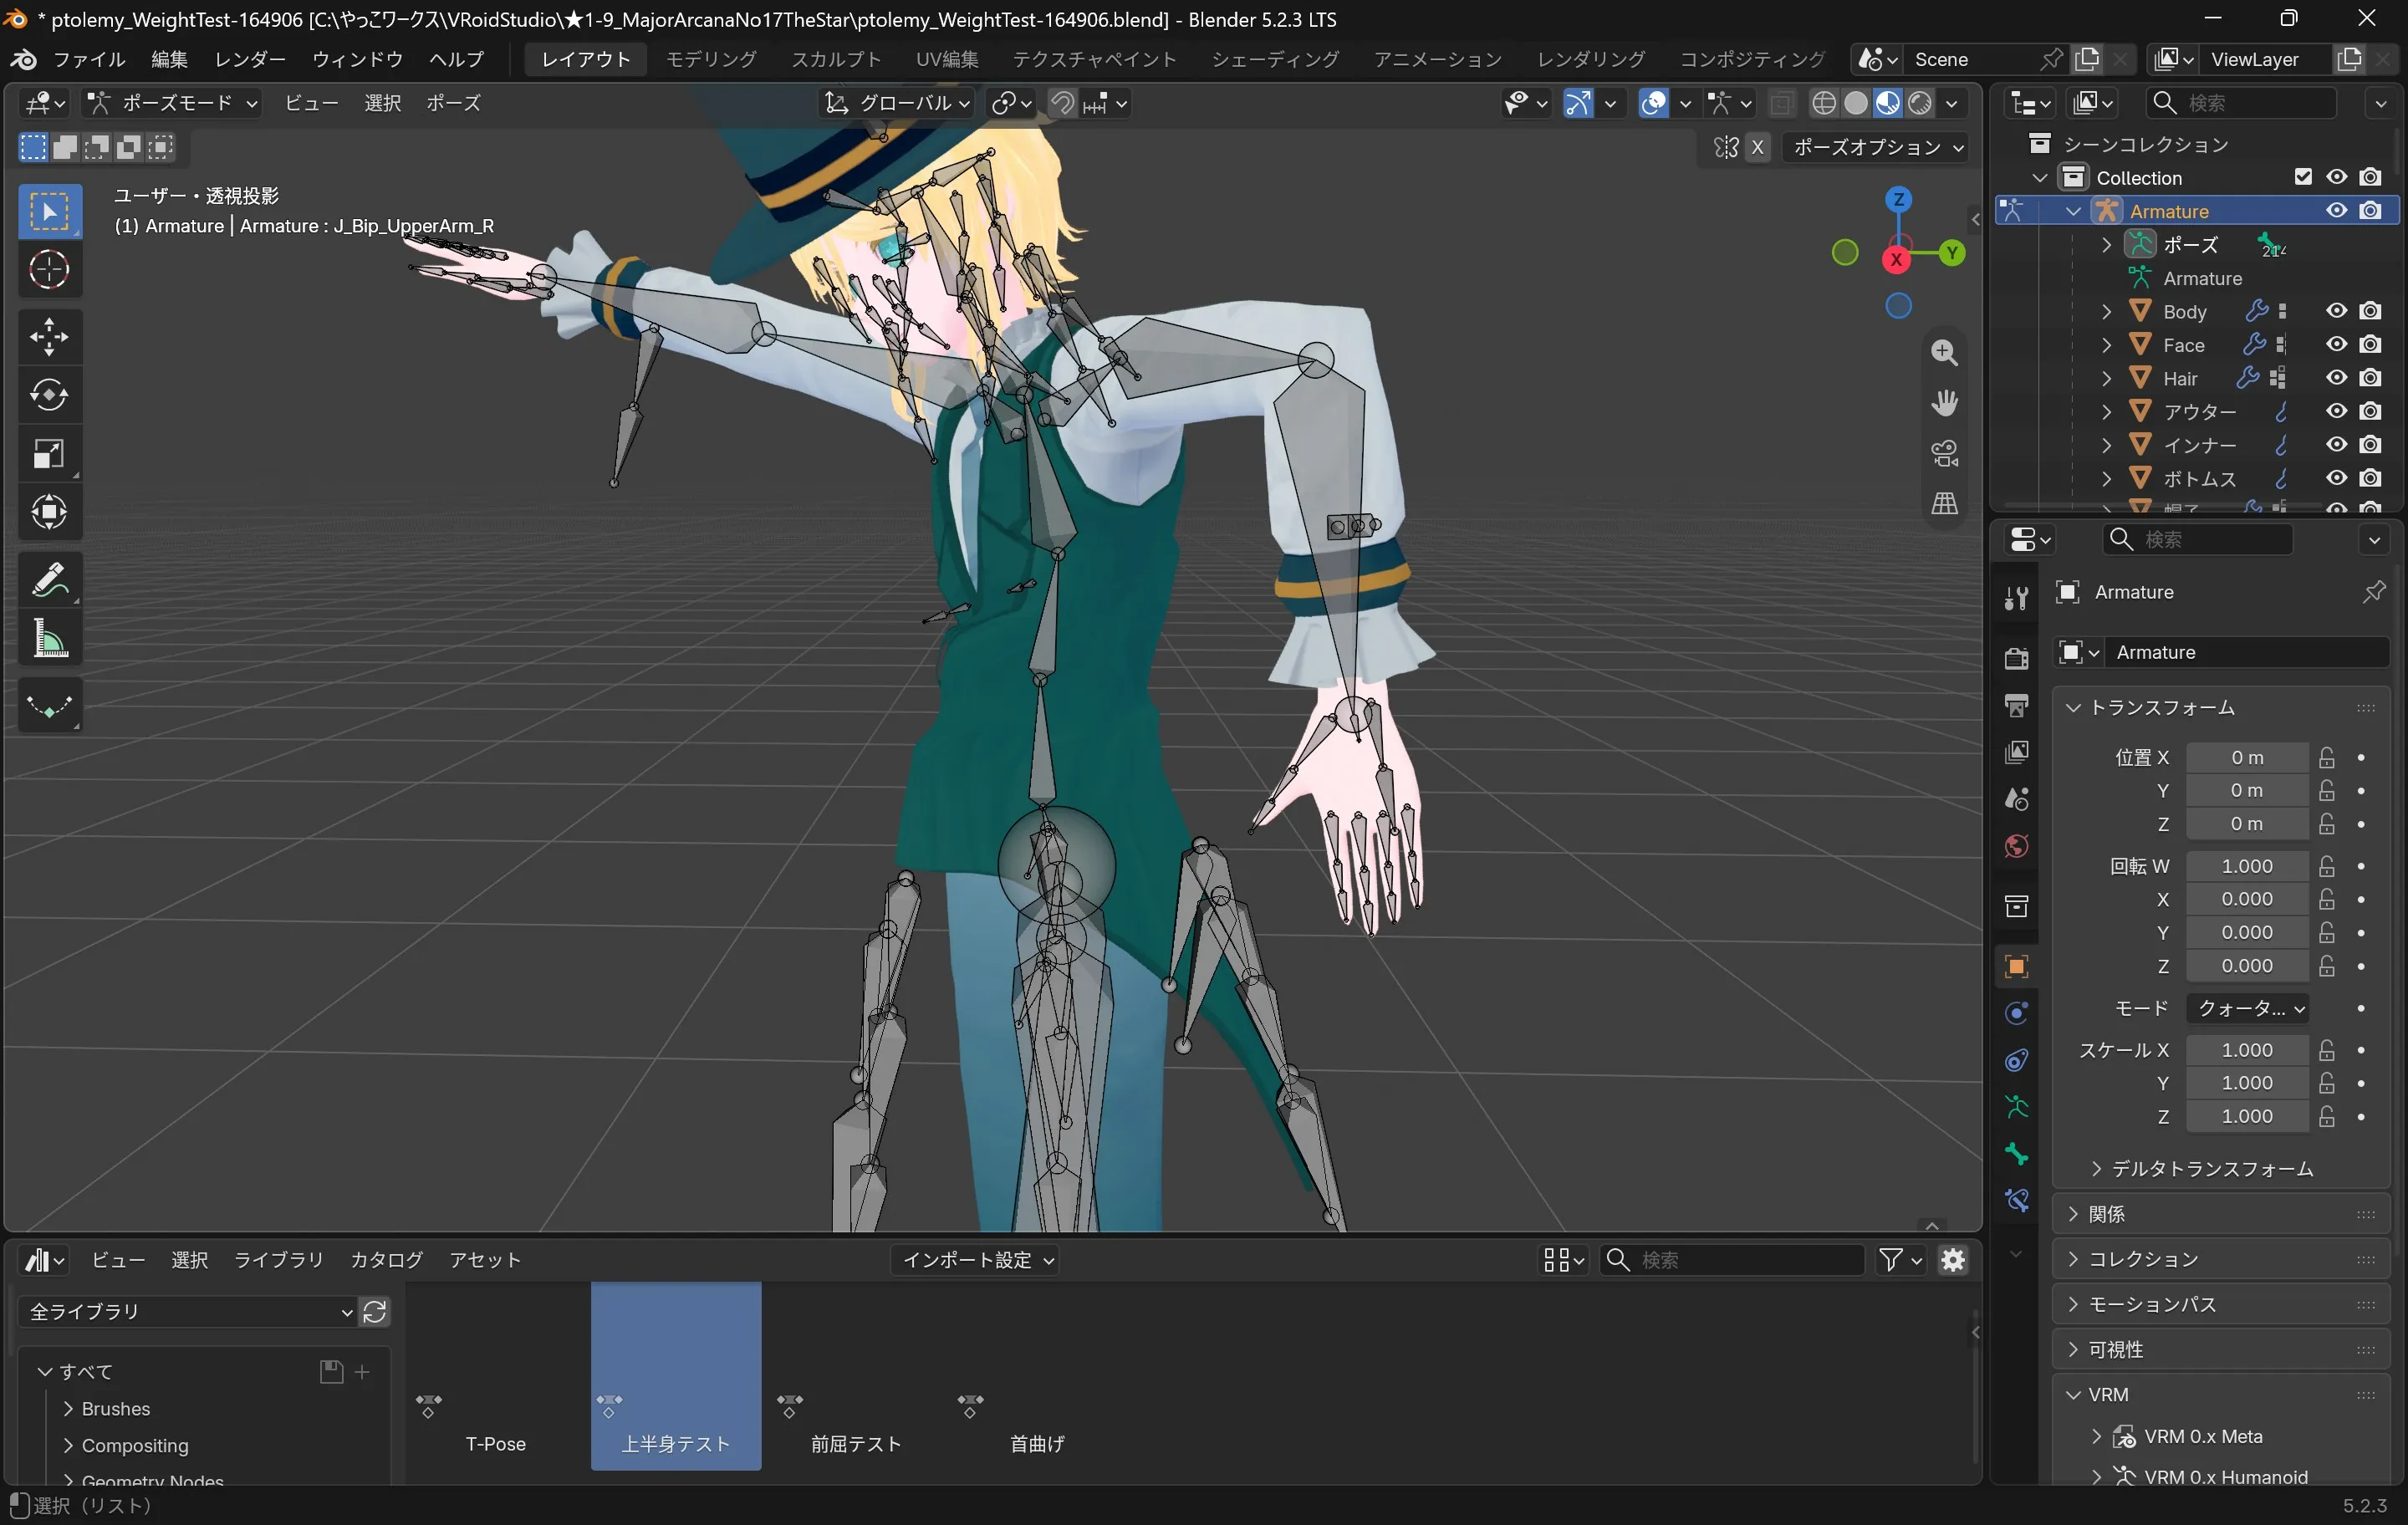Viewport: 2408px width, 1525px height.
Task: Open the rotation モード dropdown
Action: [x=2247, y=1008]
